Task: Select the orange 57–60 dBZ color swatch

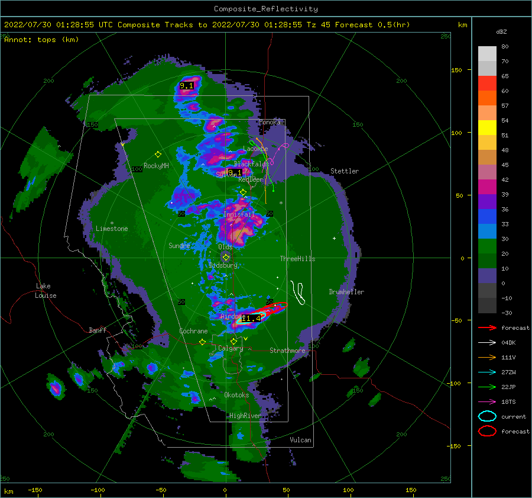Action: [487, 98]
